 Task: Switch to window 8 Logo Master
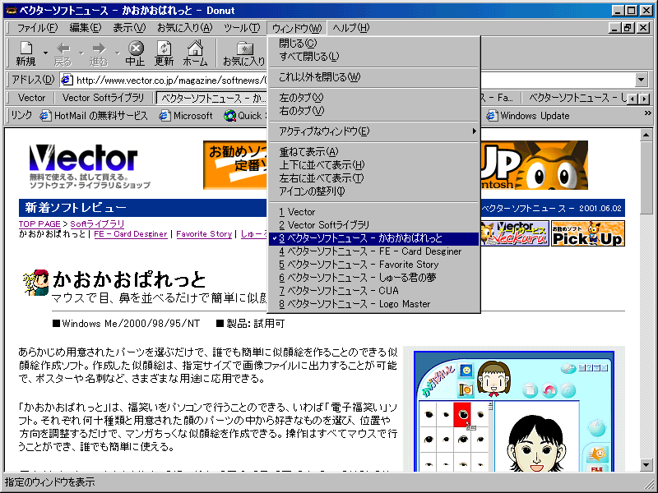374,304
